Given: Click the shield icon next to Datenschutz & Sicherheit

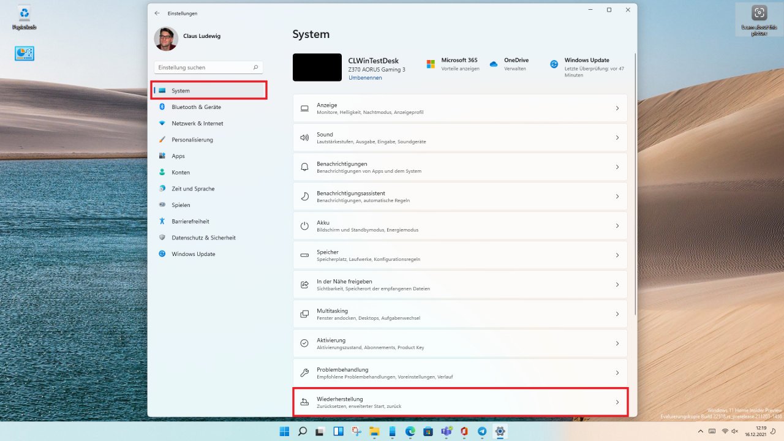Looking at the screenshot, I should tap(162, 238).
